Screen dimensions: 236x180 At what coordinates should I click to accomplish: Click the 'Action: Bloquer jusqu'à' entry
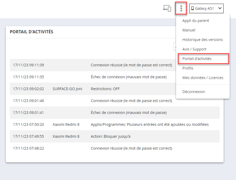[111, 136]
